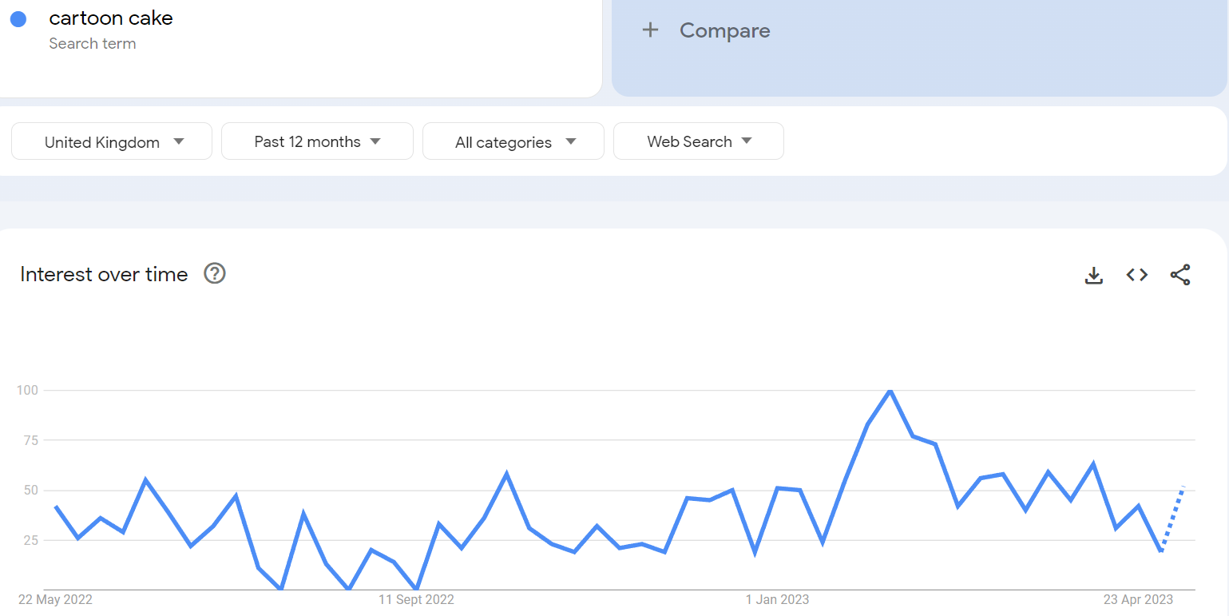Click the 1 Jan 2023 axis label
Image resolution: width=1229 pixels, height=616 pixels.
click(778, 599)
